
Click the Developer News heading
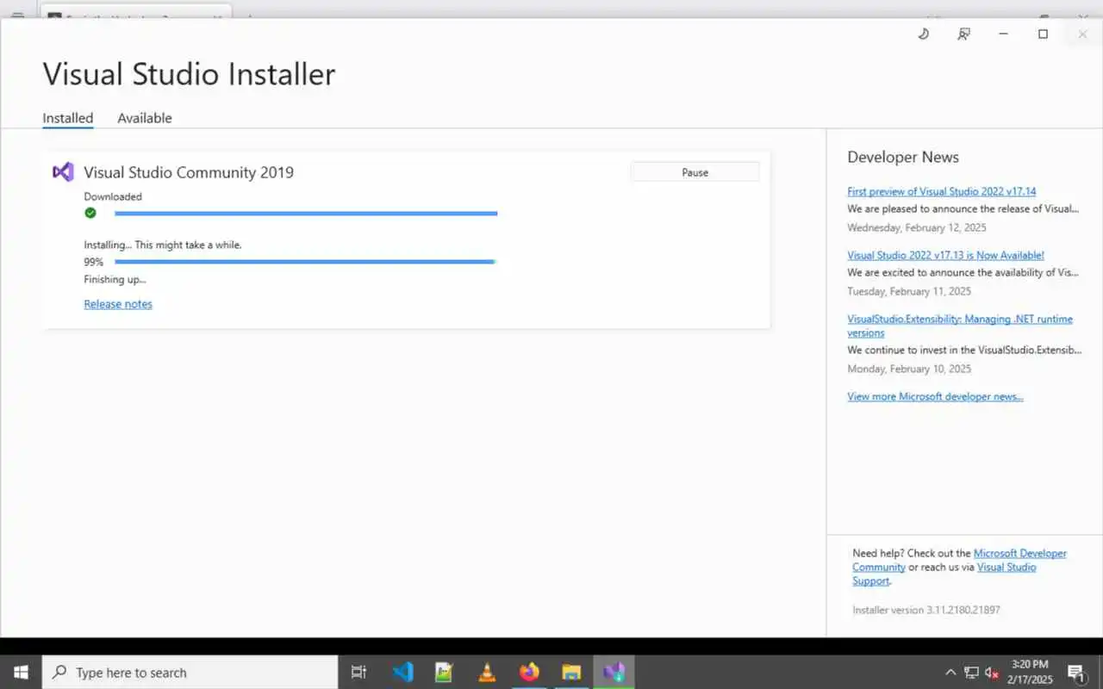(x=903, y=157)
